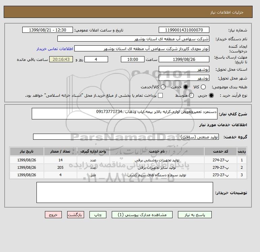The image size is (260, 252).
Task: Click the days remaining field showing 4
Action: (x=96, y=59)
